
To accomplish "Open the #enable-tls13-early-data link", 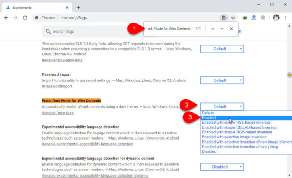I will point(62,61).
